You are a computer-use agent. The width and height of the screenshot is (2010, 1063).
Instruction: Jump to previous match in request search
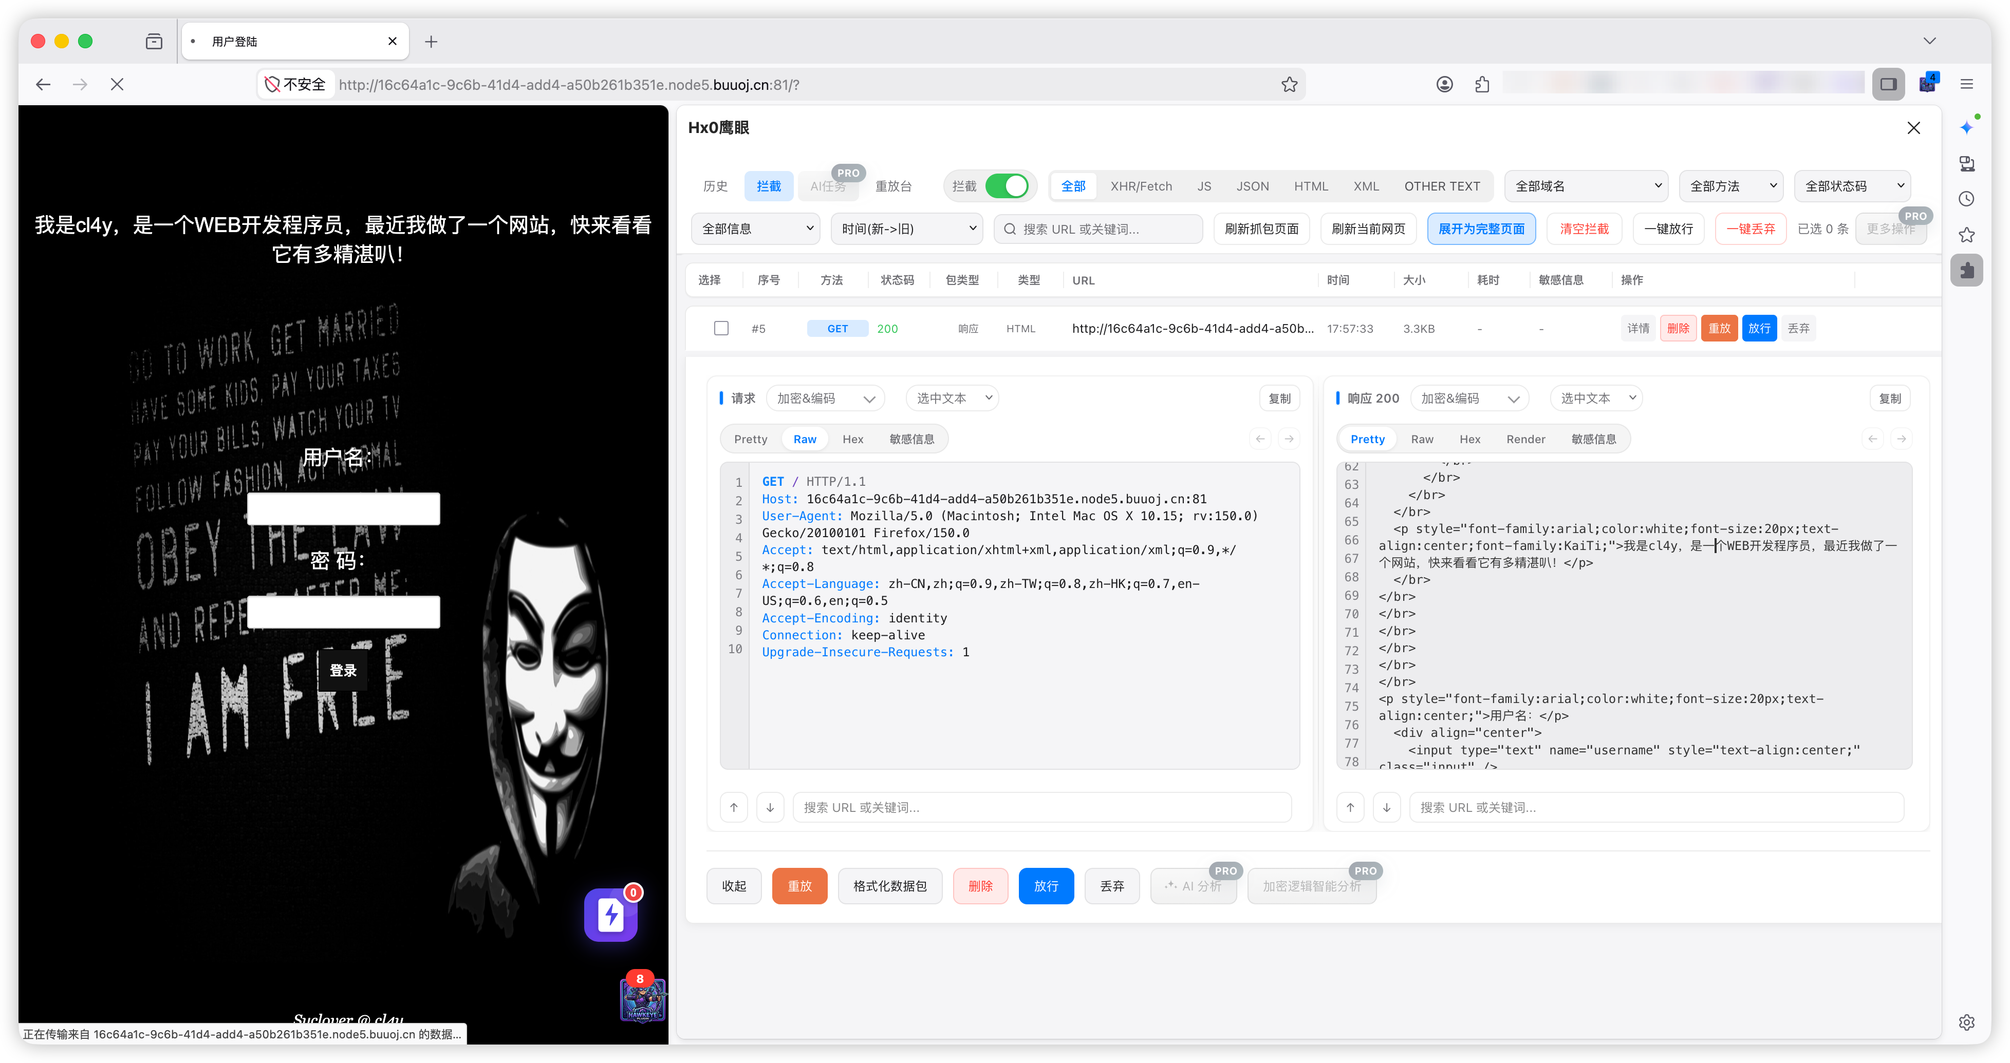(x=734, y=807)
